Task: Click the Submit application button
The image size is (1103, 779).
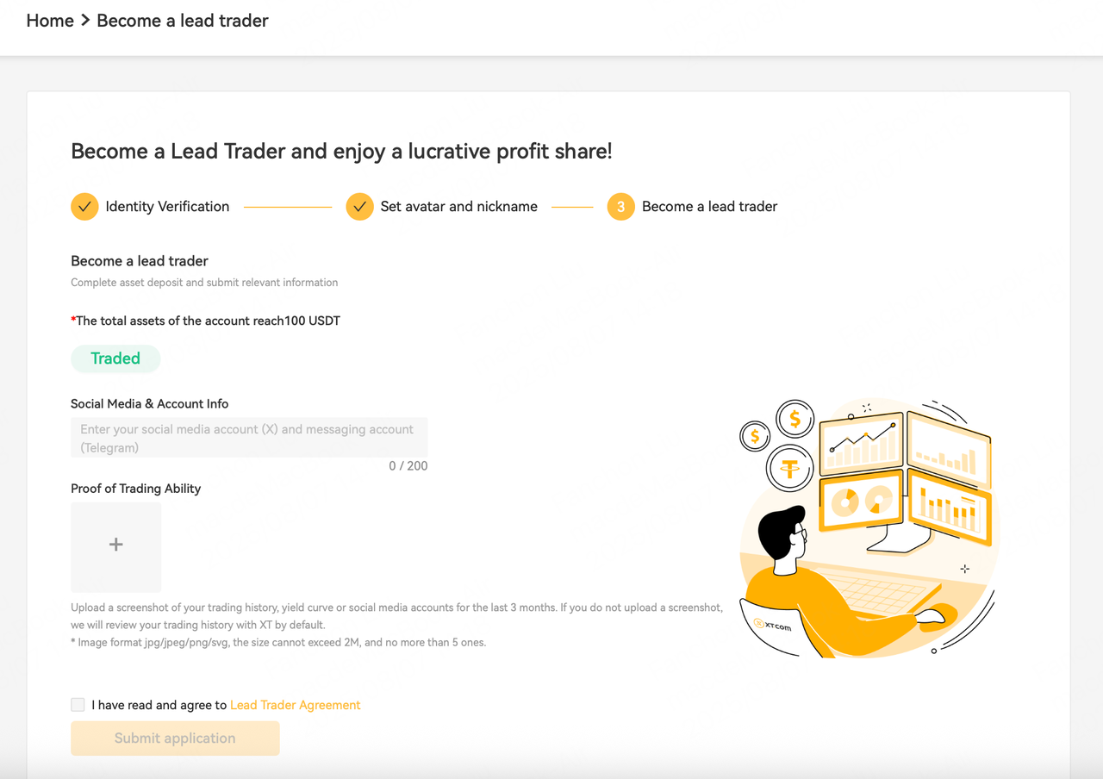Action: pos(175,738)
